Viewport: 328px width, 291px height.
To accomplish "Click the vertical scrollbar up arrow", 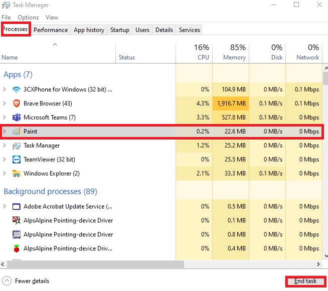I will (x=326, y=68).
